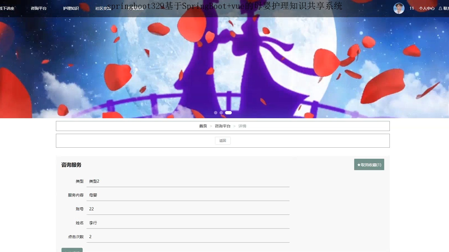Click the account value 22
The image size is (449, 252).
(x=92, y=209)
